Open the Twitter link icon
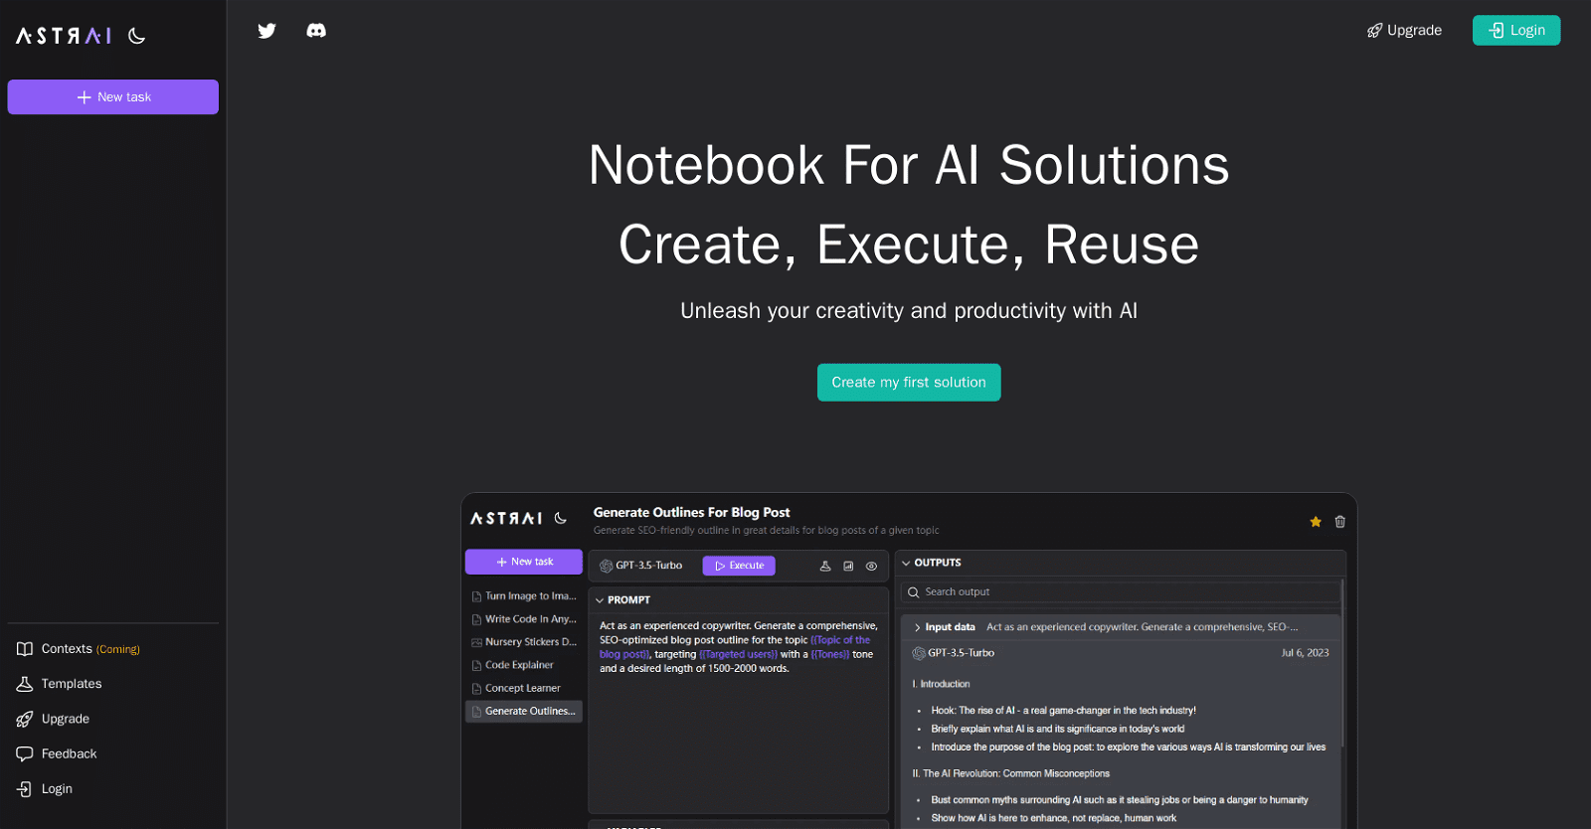Image resolution: width=1591 pixels, height=829 pixels. click(266, 31)
